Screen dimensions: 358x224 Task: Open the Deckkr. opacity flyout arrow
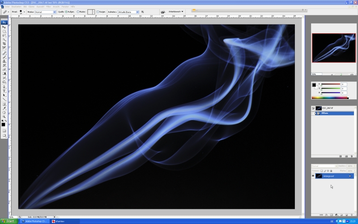[354, 166]
